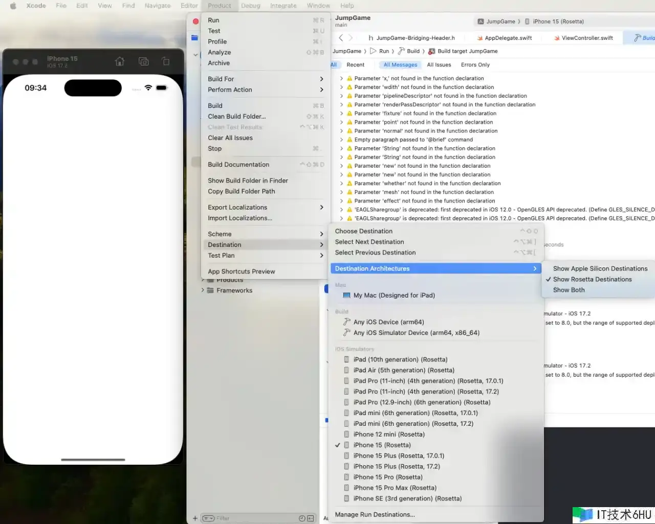Switch to the Errors Only filter tab
The width and height of the screenshot is (655, 524).
pyautogui.click(x=475, y=65)
